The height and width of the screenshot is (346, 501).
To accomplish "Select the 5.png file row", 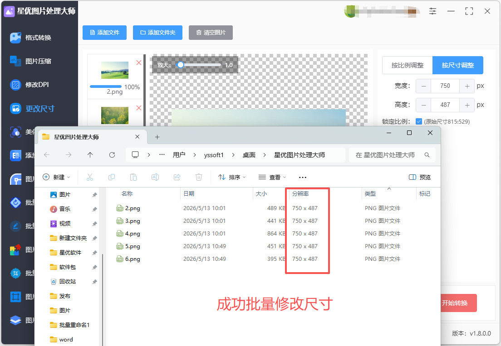I will point(259,246).
